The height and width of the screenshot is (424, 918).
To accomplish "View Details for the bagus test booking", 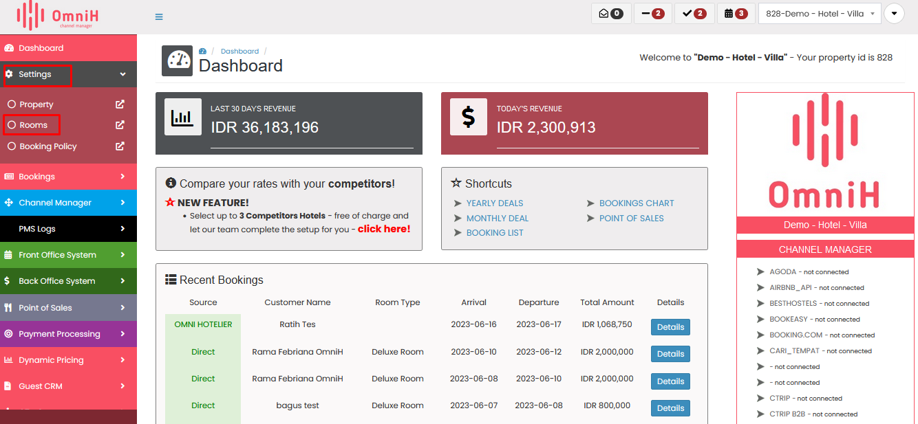I will point(670,408).
